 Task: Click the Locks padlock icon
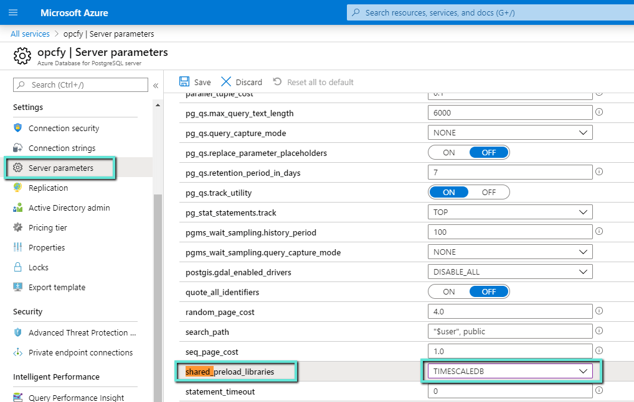coord(19,267)
